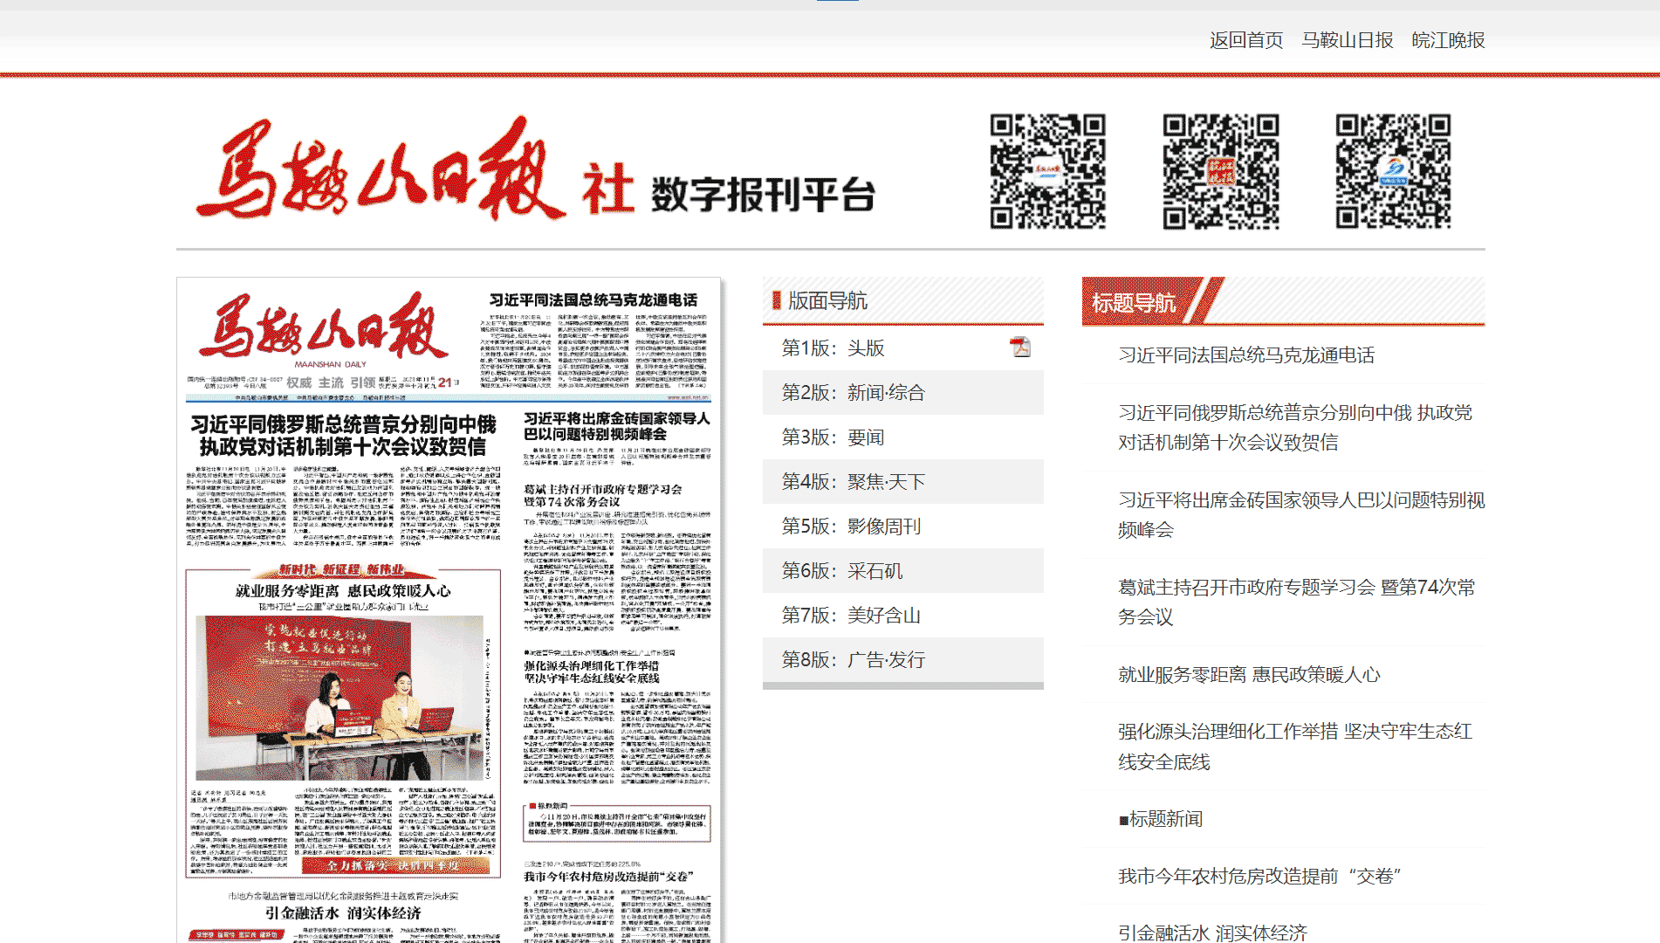Open headline 习近平同法国总统马克龙通电话
1660x943 pixels.
pos(1246,354)
